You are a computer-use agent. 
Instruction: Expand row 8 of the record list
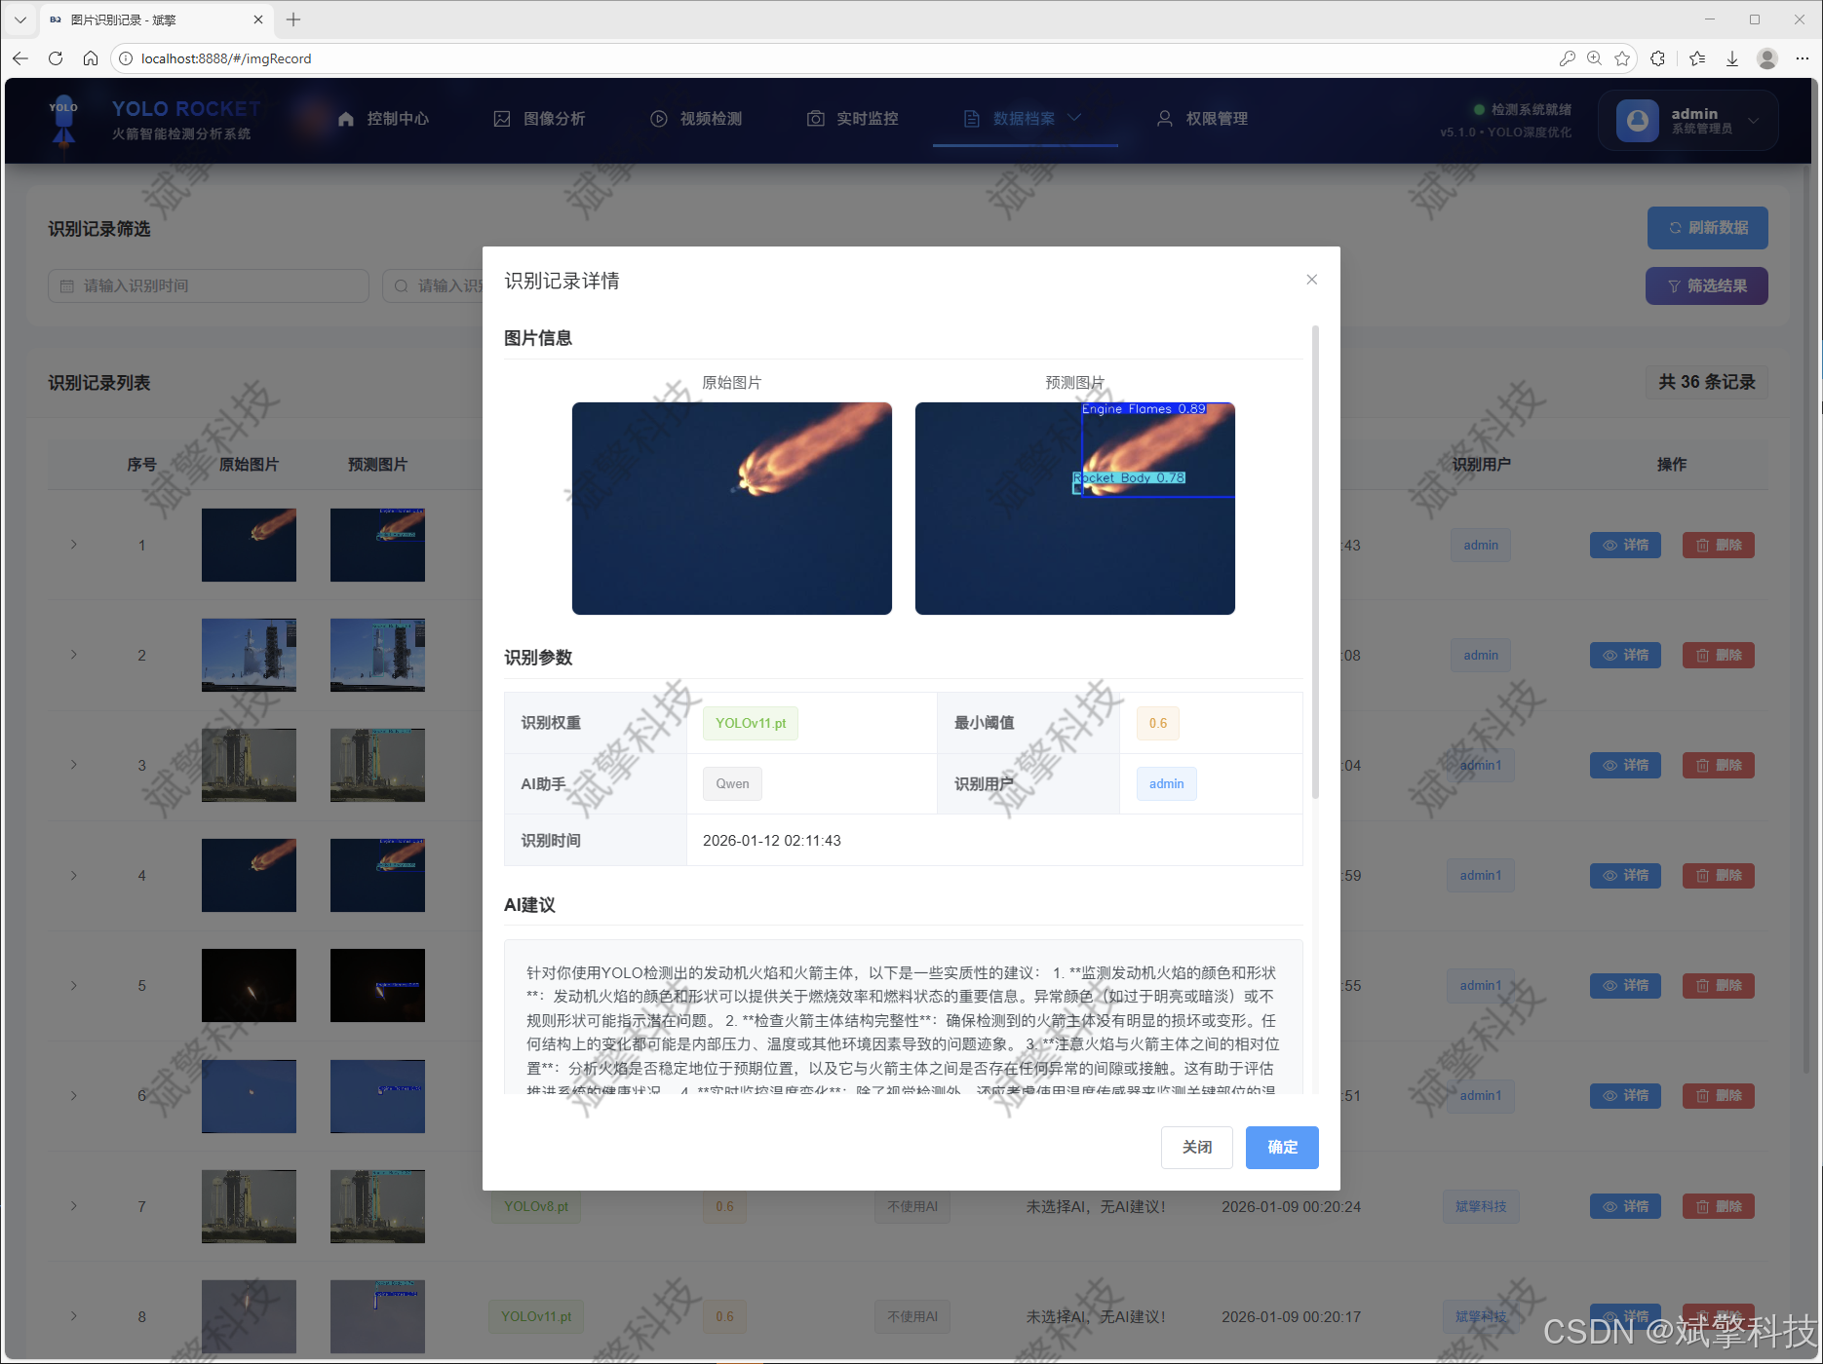click(73, 1316)
